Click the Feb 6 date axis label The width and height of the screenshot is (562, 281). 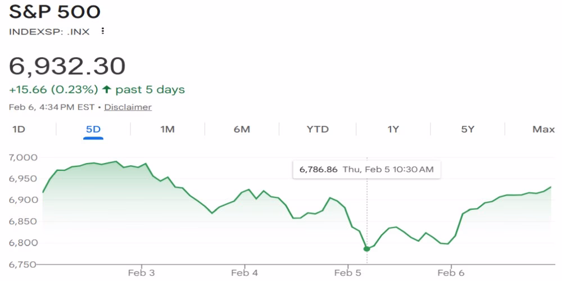[451, 273]
